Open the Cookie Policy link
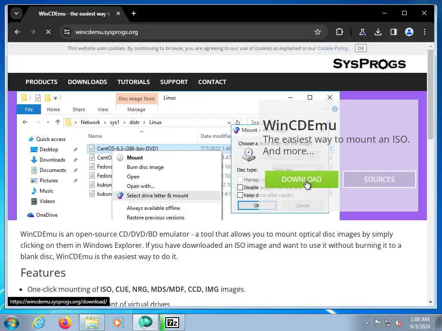 333,48
